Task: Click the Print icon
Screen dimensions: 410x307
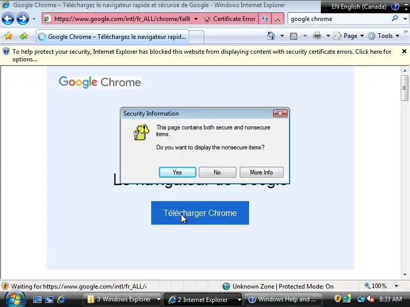Action: tap(317, 36)
